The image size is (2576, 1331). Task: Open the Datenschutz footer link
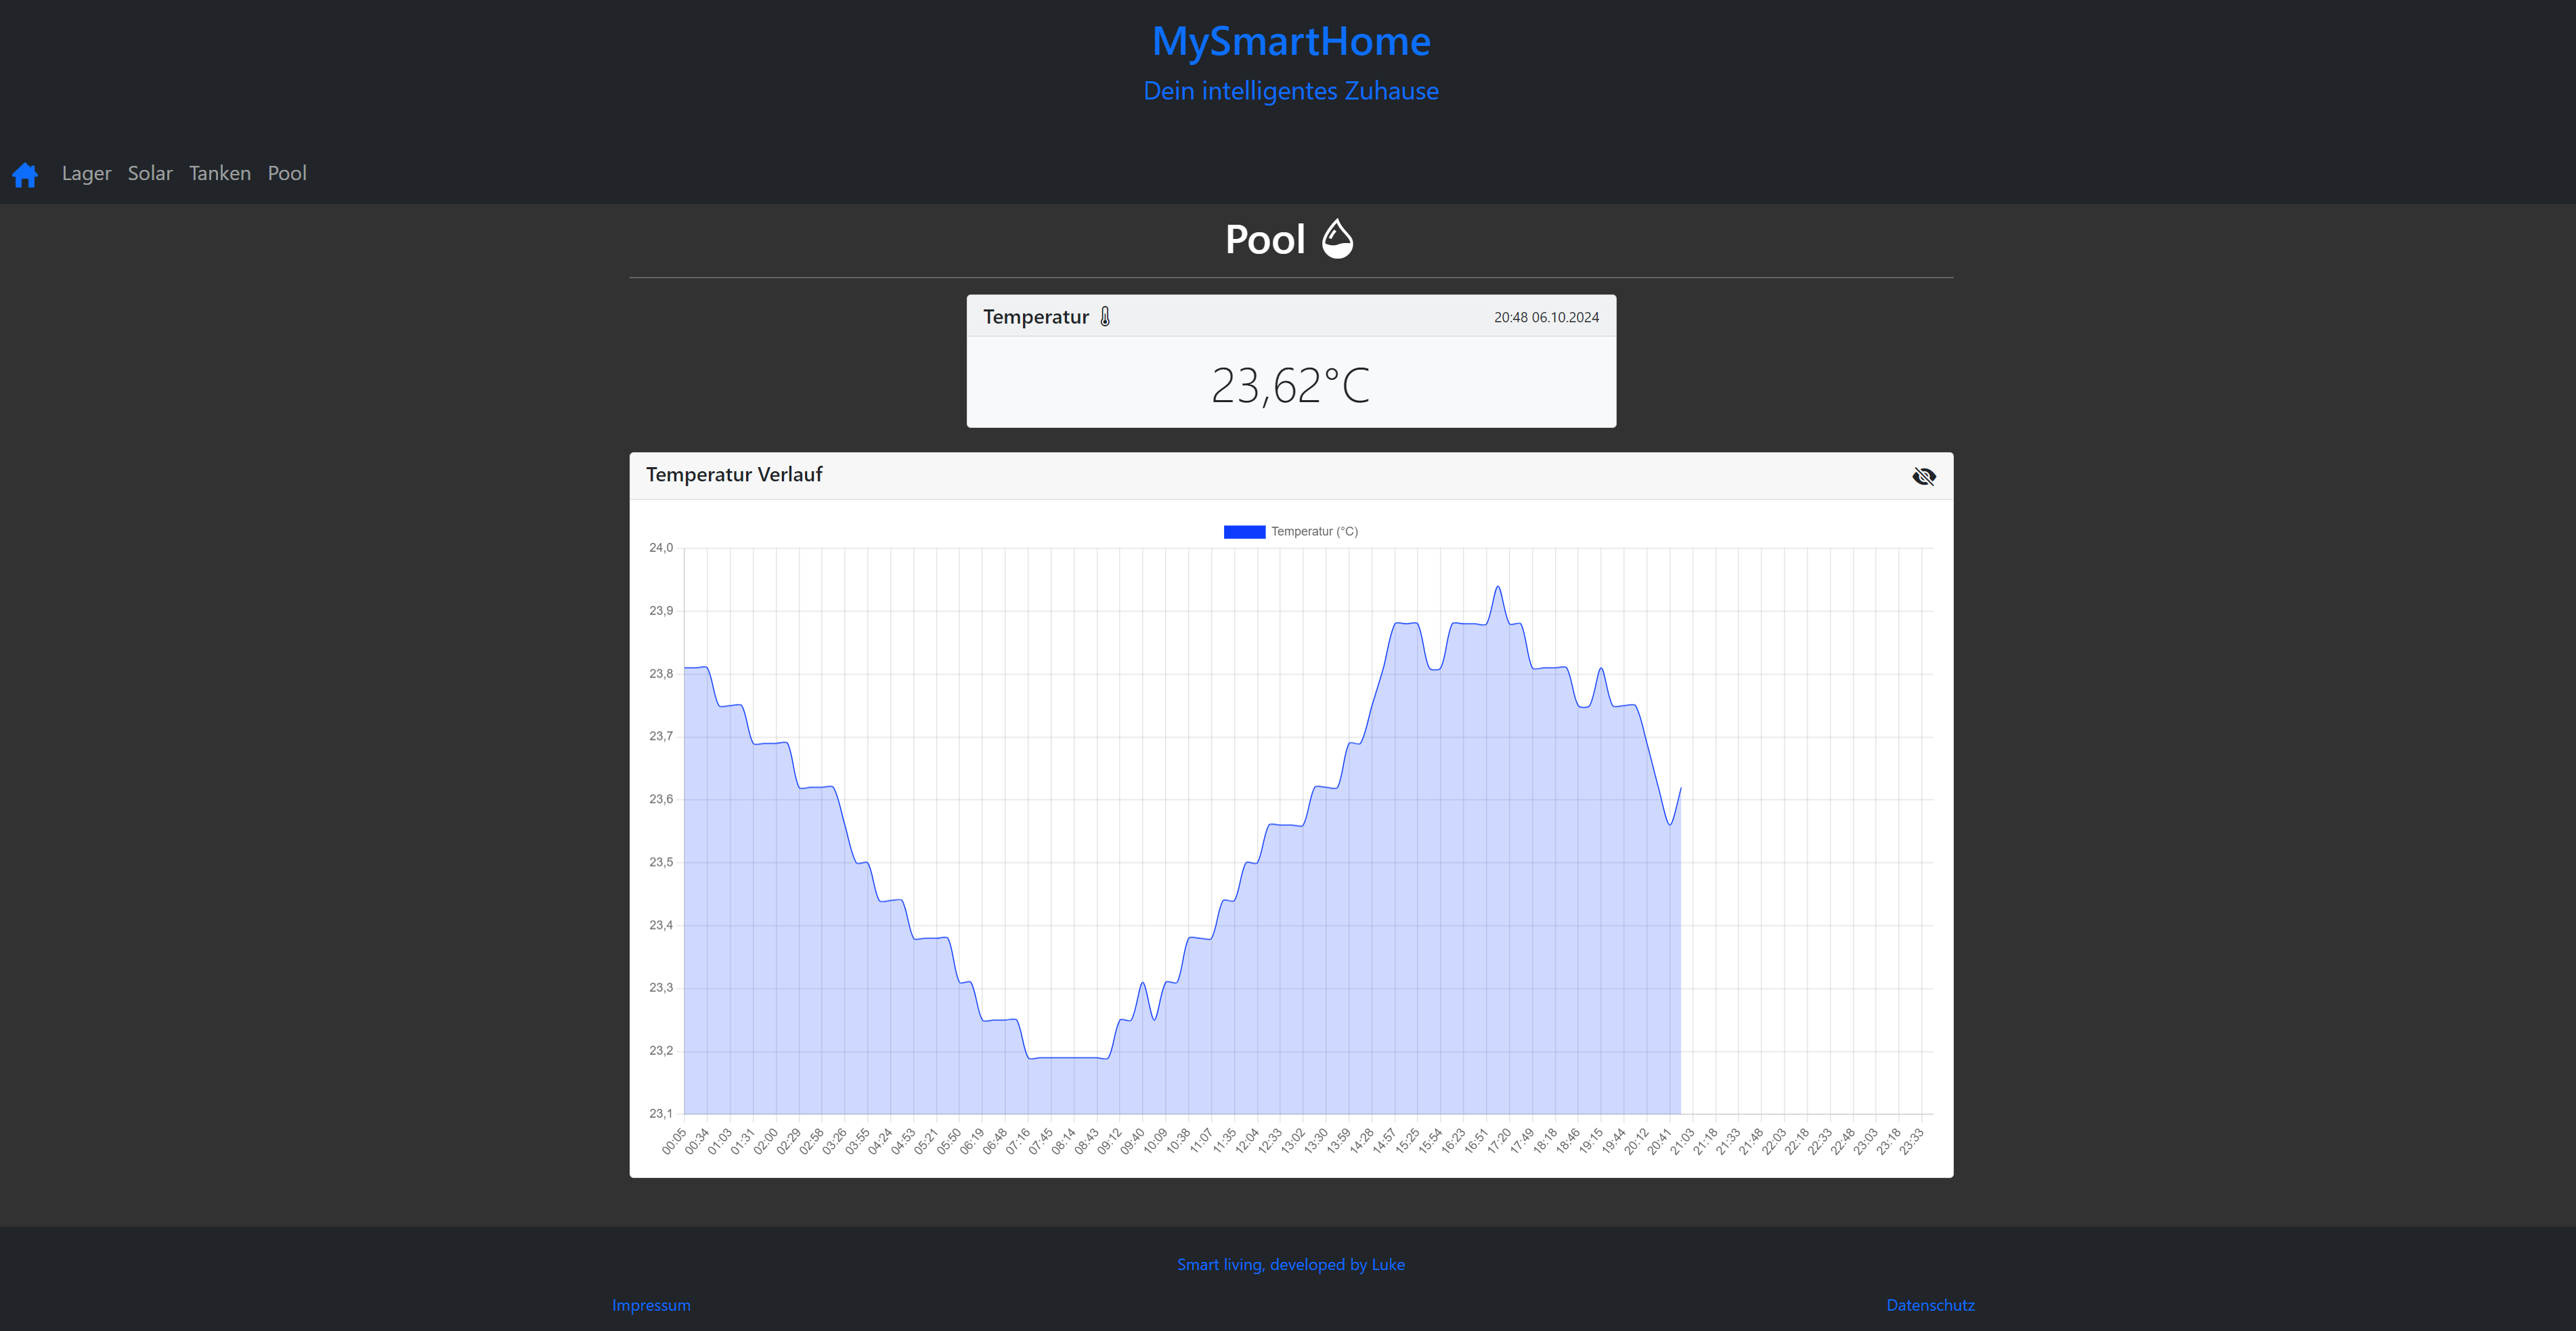pos(1930,1305)
